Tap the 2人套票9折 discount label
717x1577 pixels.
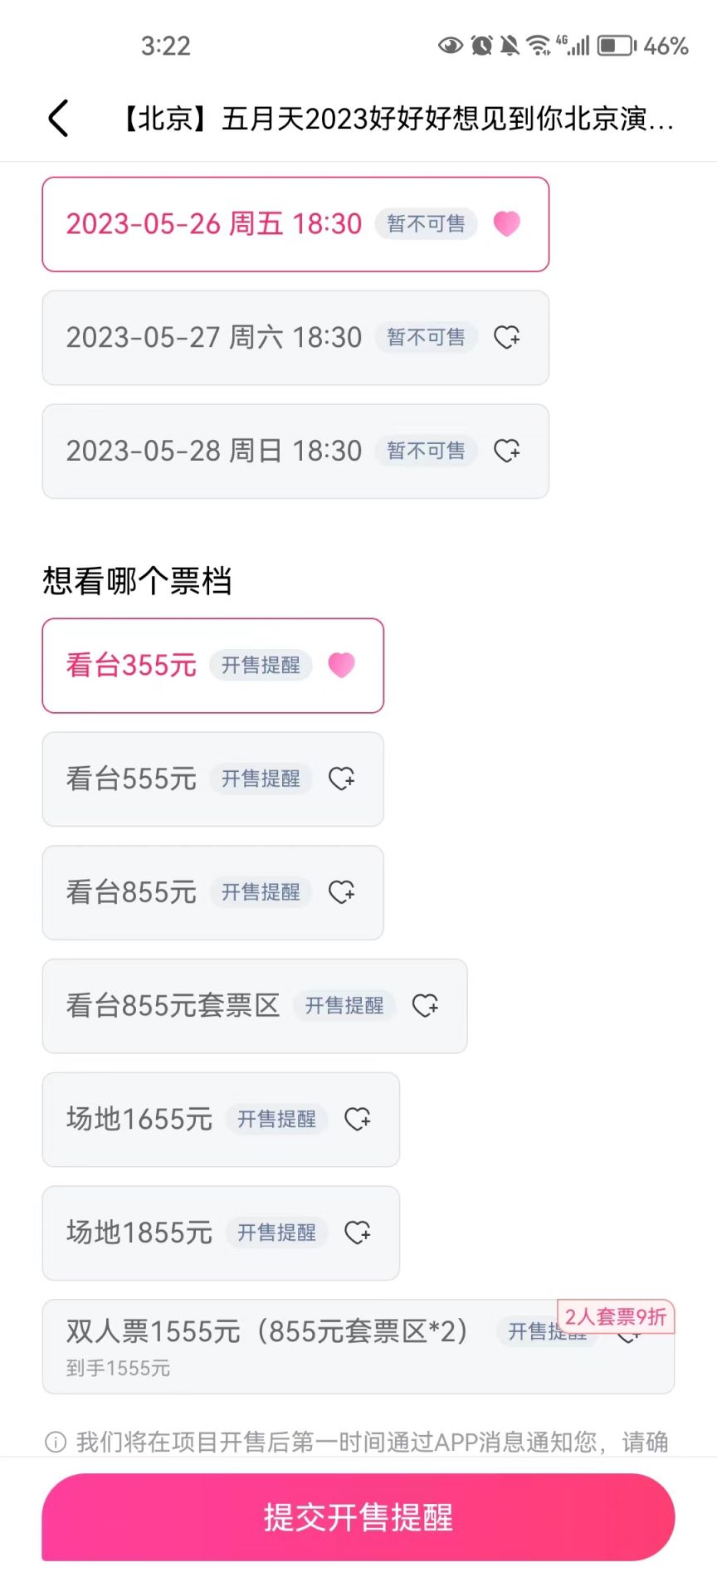[615, 1316]
